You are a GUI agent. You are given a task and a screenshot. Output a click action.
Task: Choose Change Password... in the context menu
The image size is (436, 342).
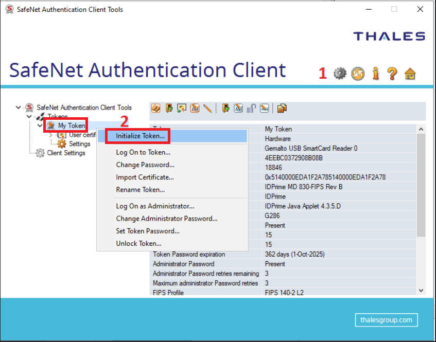172,165
